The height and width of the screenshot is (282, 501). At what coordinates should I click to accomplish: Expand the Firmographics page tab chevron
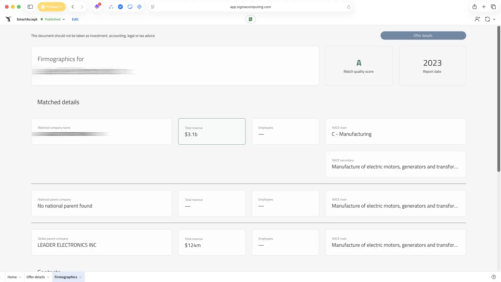point(80,277)
